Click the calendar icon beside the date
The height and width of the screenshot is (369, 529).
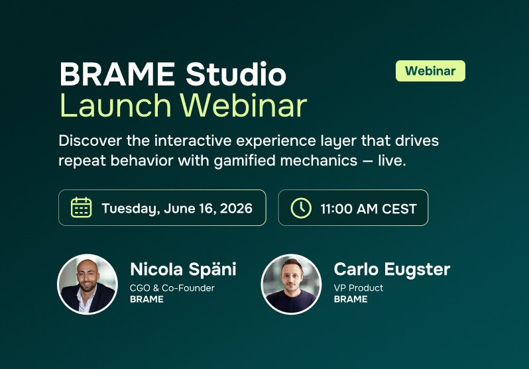[x=82, y=207]
